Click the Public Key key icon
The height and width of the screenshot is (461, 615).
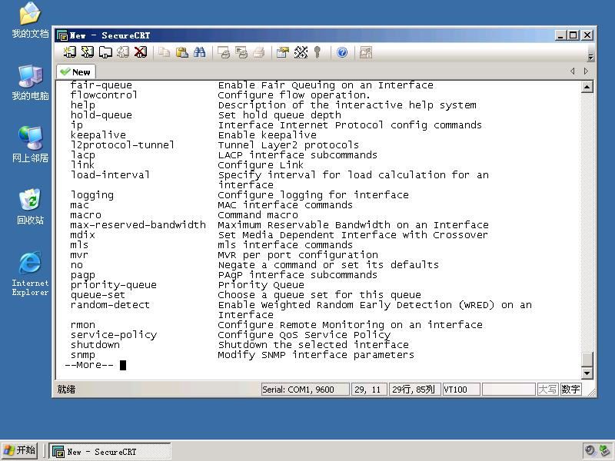tap(317, 52)
